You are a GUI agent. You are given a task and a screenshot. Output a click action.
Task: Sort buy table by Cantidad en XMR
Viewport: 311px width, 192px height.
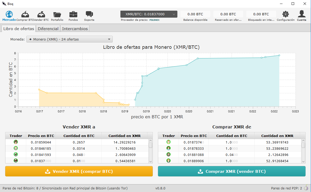pyautogui.click(x=277, y=136)
